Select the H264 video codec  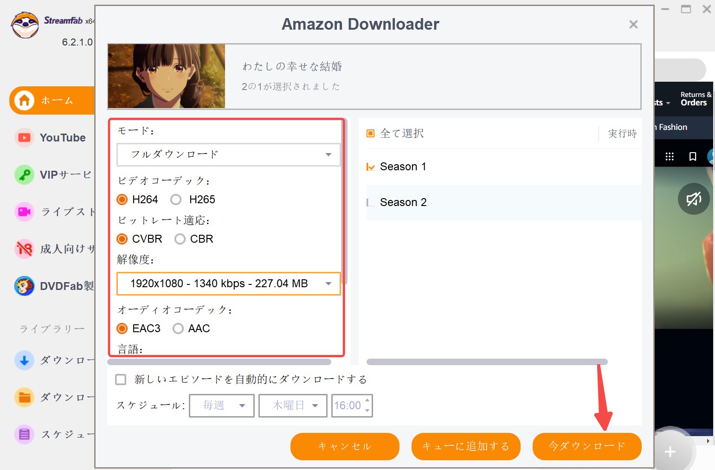click(122, 200)
